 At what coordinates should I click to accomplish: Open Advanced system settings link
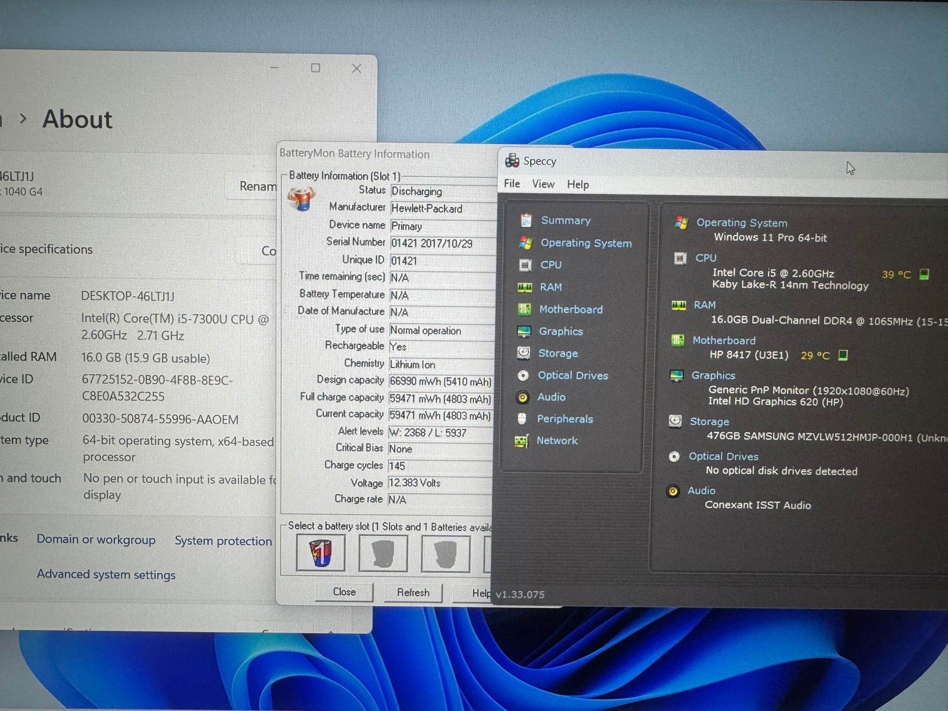pos(106,574)
